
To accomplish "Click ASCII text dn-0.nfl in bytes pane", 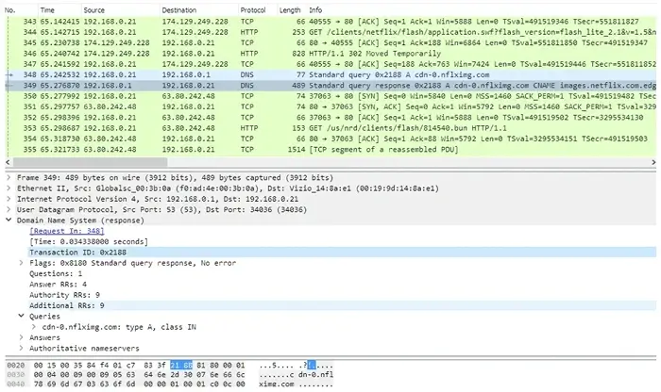I will click(x=315, y=374).
